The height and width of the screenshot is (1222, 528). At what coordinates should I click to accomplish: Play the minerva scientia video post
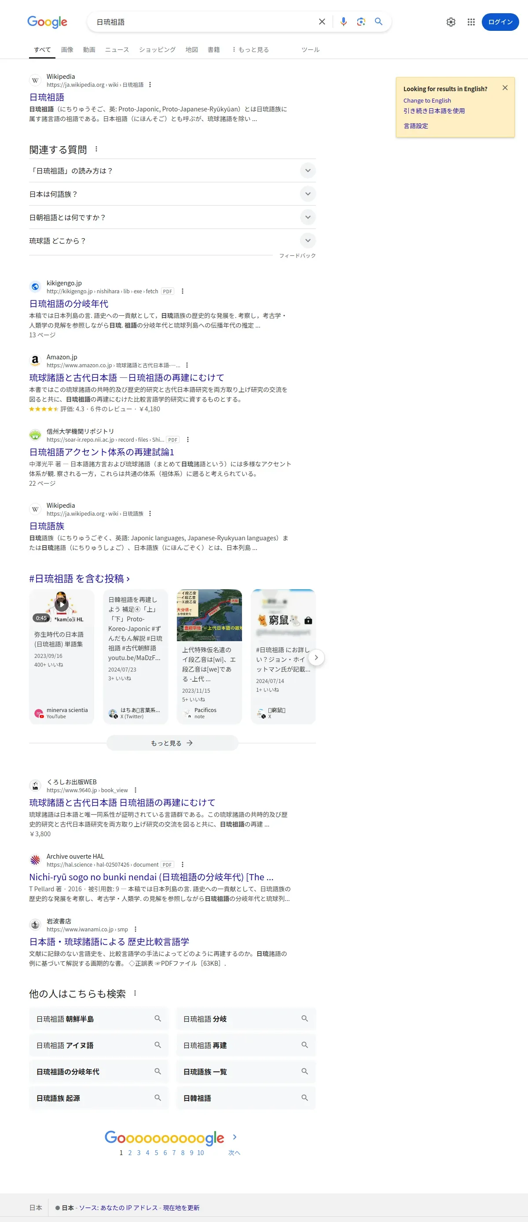pos(61,604)
